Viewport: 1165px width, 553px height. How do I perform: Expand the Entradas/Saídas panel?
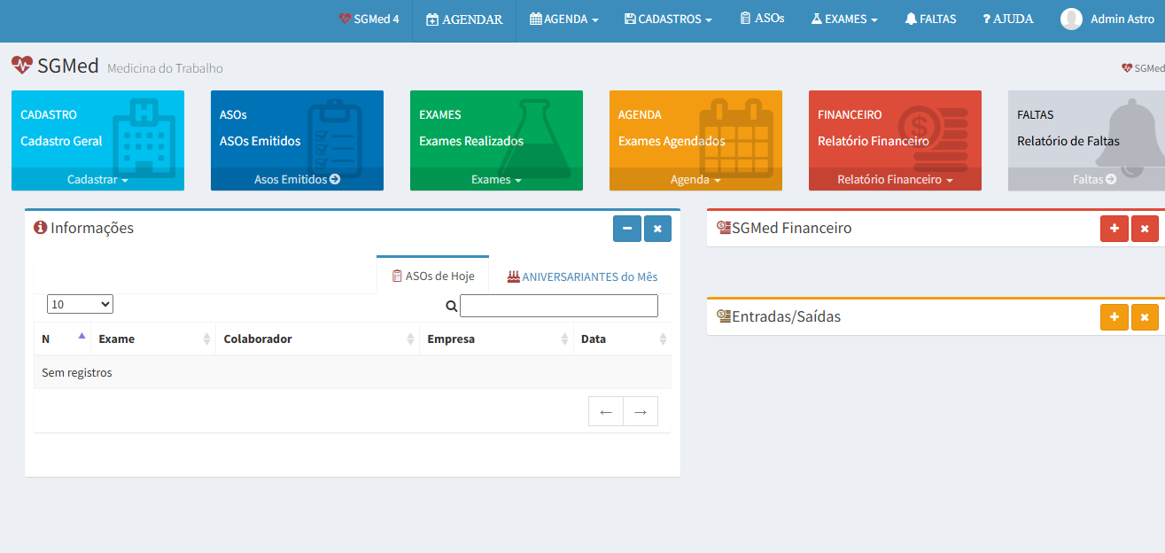pyautogui.click(x=1114, y=317)
